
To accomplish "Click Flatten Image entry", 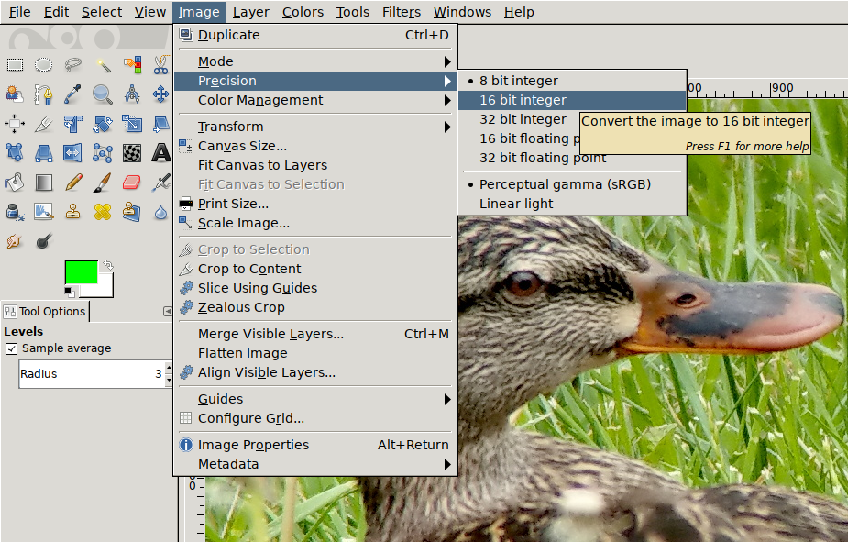I will pyautogui.click(x=242, y=353).
